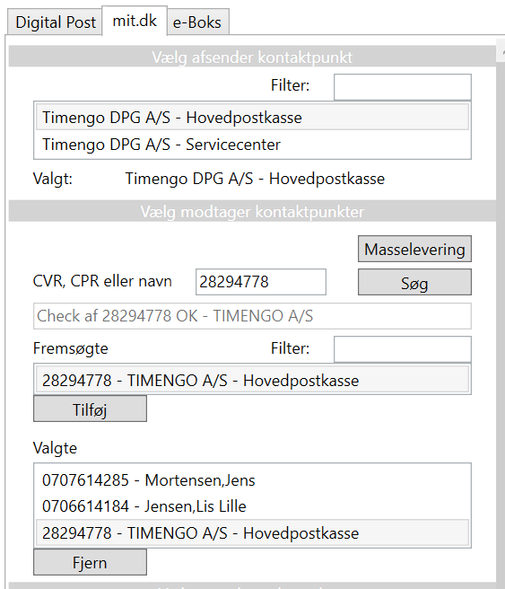Image resolution: width=505 pixels, height=589 pixels.
Task: Select 0707614285 - Mortensen,Jens in Valgte
Action: [x=252, y=480]
